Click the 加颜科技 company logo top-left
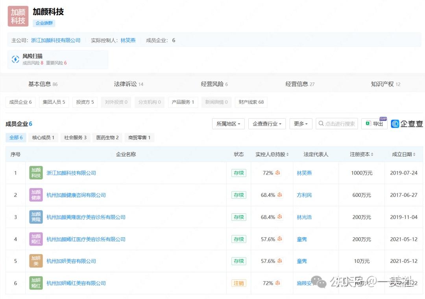 click(x=18, y=16)
